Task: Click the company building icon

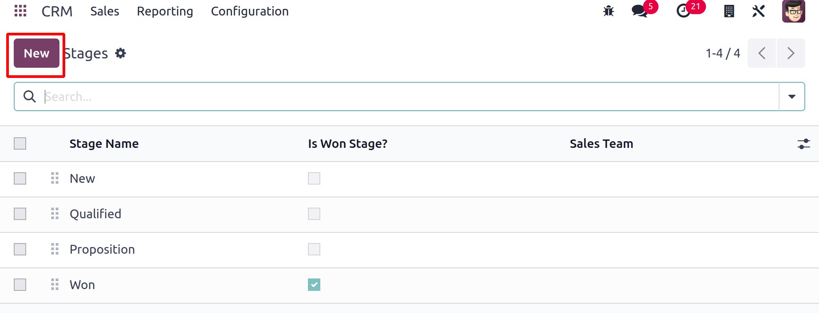Action: pyautogui.click(x=729, y=11)
